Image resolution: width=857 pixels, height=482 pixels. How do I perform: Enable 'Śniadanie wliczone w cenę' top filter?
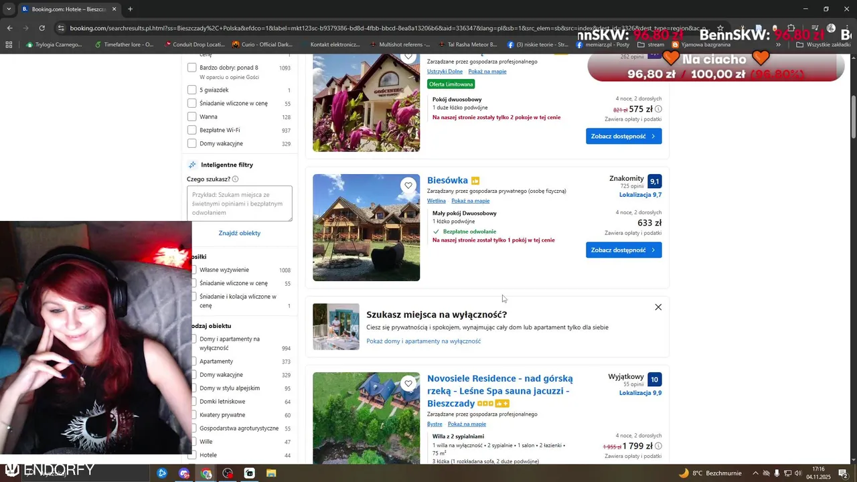pyautogui.click(x=192, y=103)
